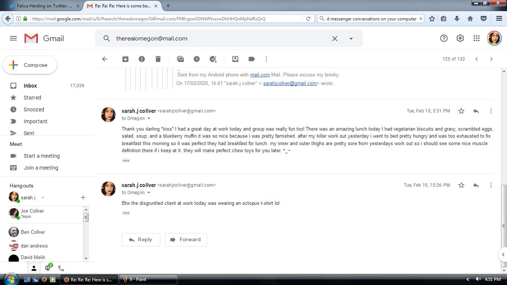507x285 pixels.
Task: Archive this email conversation
Action: (125, 59)
